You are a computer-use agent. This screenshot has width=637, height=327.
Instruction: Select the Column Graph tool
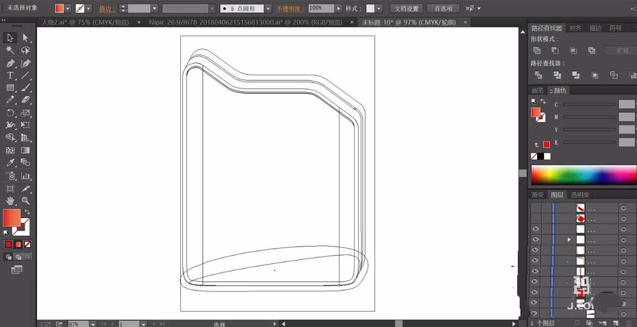click(x=25, y=176)
